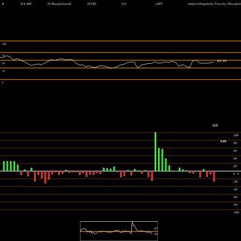Click the MR axis label -60
The image size is (241, 241).
[x=235, y=197]
